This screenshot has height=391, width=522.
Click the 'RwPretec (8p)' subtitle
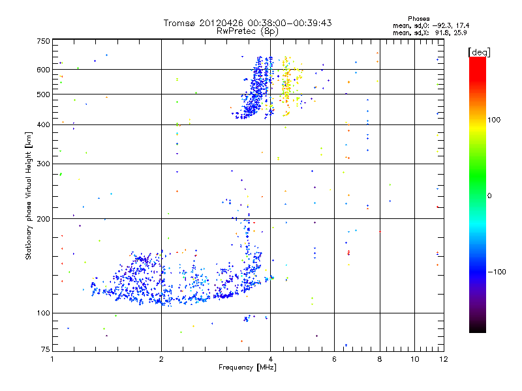247,31
